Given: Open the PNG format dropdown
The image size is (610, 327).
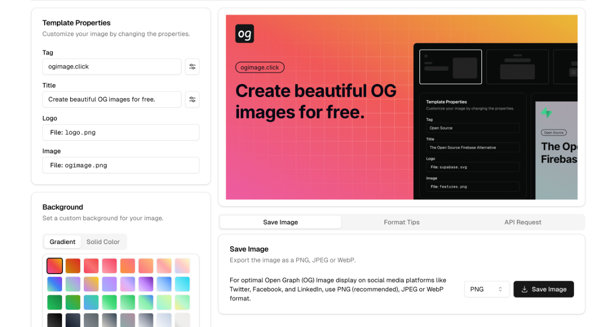Looking at the screenshot, I should tap(487, 289).
